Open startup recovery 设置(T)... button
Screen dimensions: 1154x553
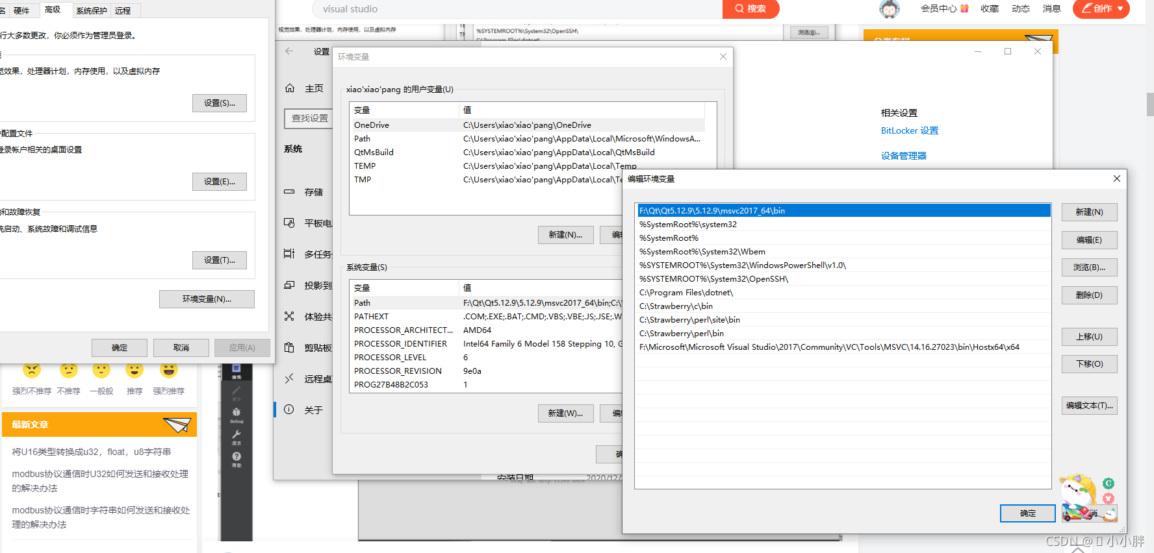[220, 260]
